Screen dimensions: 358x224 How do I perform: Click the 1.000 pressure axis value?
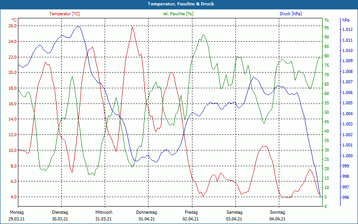347,156
